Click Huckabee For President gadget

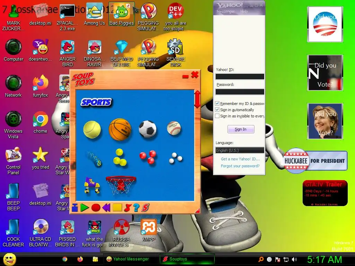click(315, 161)
